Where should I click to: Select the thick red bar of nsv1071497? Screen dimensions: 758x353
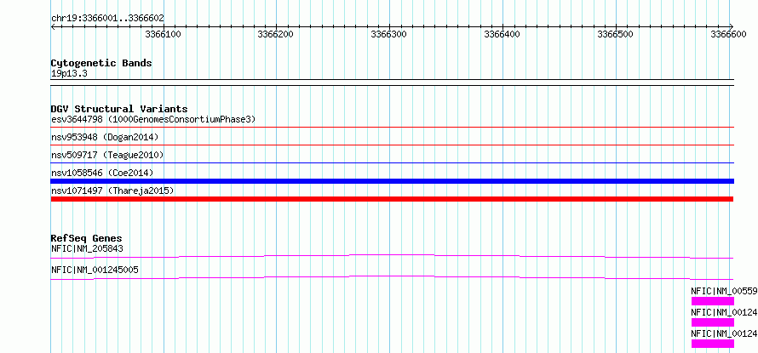392,199
